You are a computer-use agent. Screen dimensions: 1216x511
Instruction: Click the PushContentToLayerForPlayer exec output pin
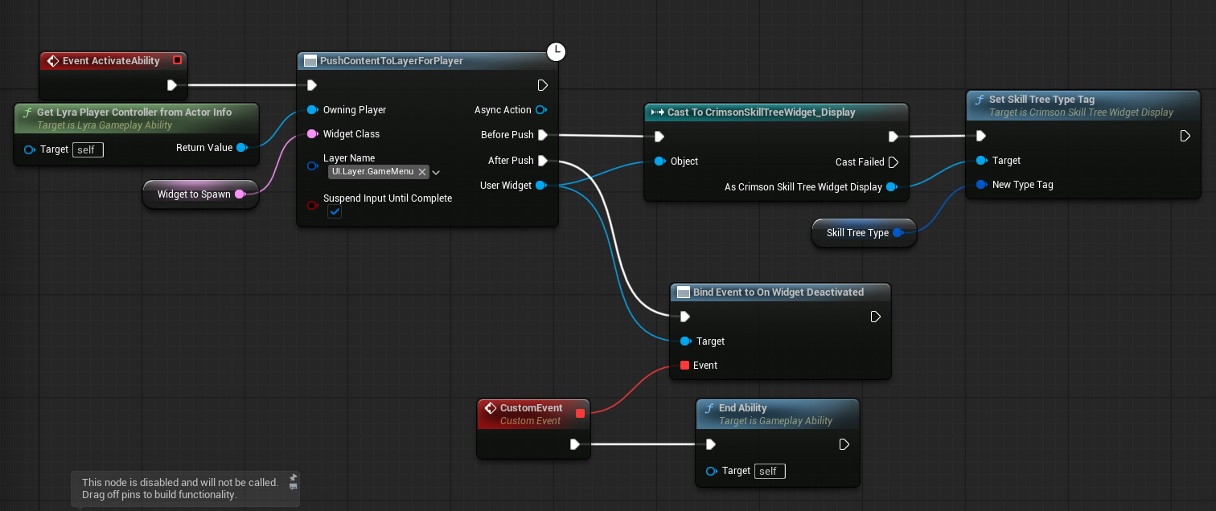(542, 85)
